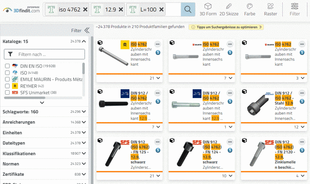Click catalog list horizontal scrollbar
Image resolution: width=310 pixels, height=184 pixels.
(x=25, y=98)
